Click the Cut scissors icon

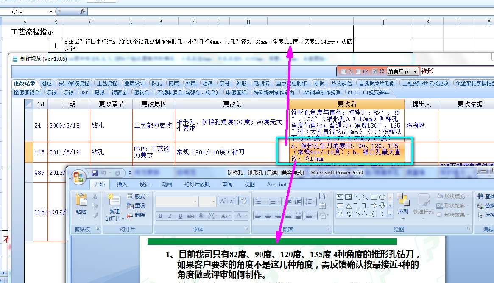[x=95, y=196]
